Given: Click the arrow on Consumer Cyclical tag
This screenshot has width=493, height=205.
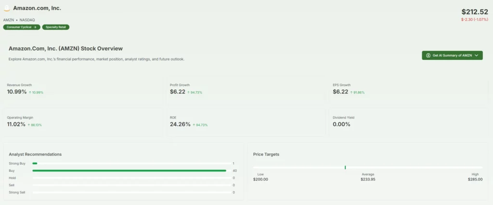Looking at the screenshot, I should 35,27.
